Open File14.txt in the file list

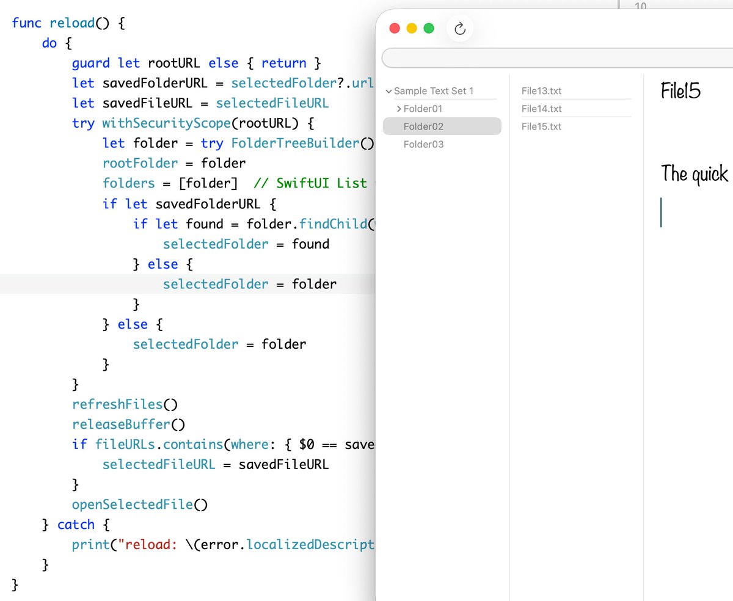(x=542, y=109)
